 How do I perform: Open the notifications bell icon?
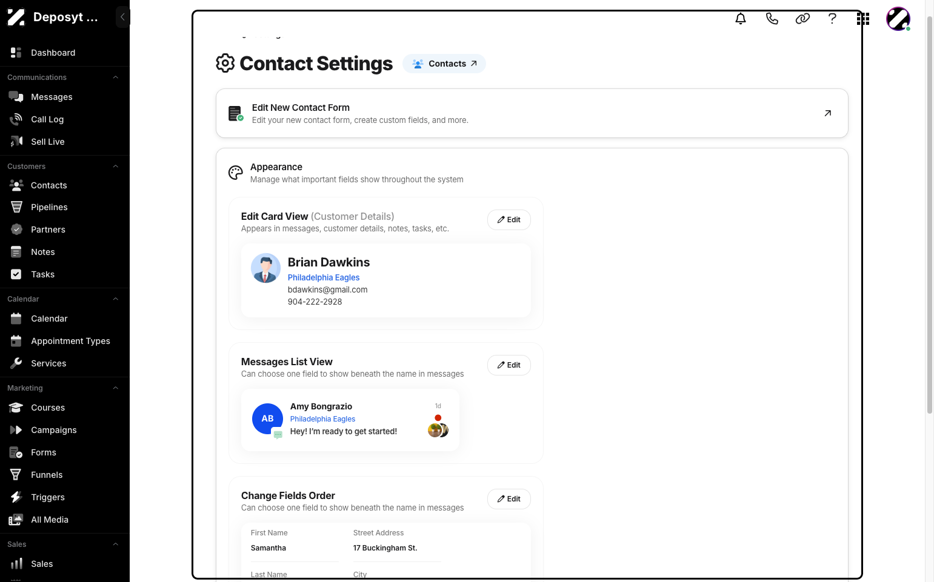741,19
